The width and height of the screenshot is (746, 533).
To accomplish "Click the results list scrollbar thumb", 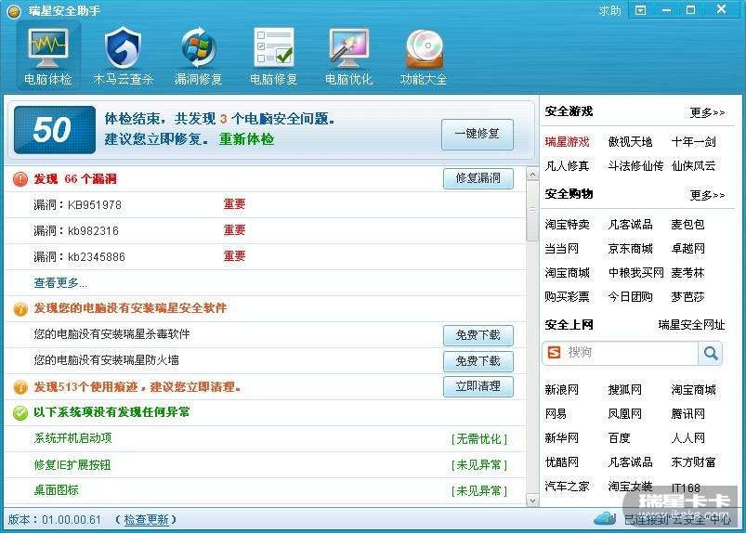I will 532,210.
